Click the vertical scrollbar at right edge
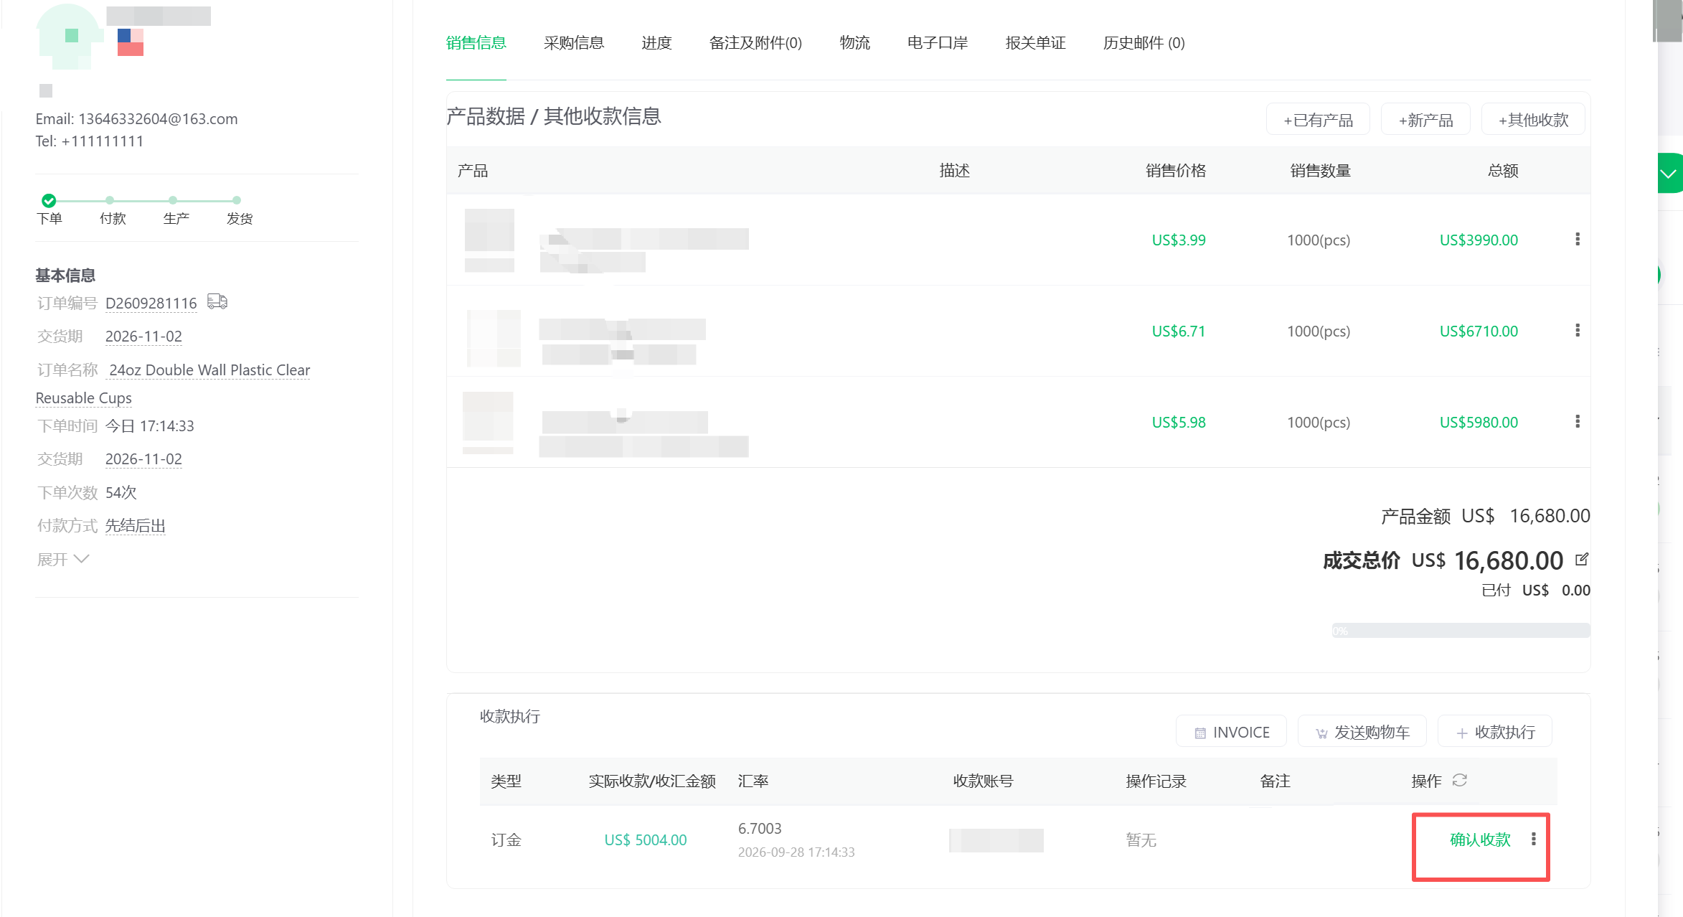The width and height of the screenshot is (1683, 917). (x=1667, y=22)
